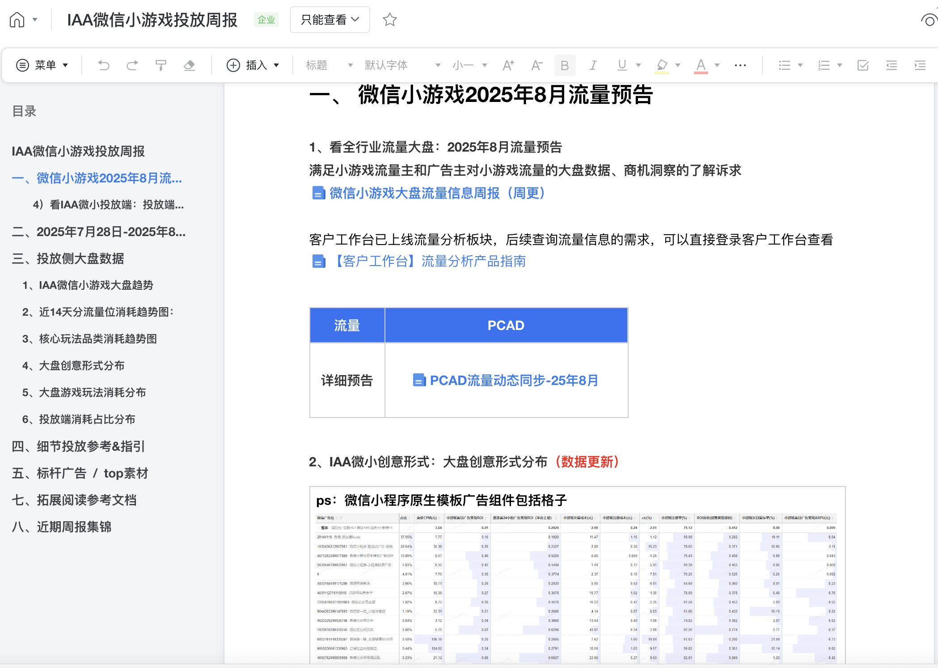Click the document title IAA微信小游戏投放周报
938x668 pixels.
coord(152,20)
